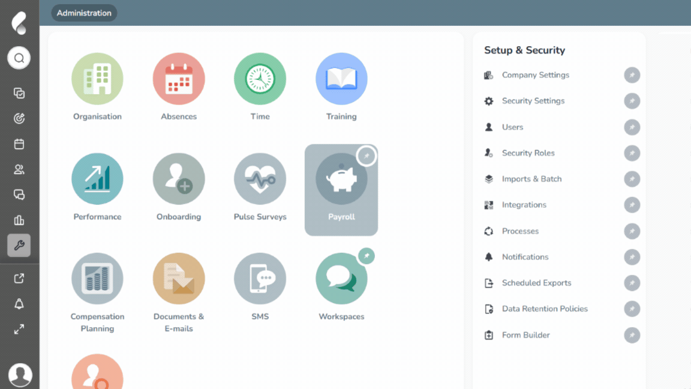Open the people icon in the sidebar

(19, 169)
